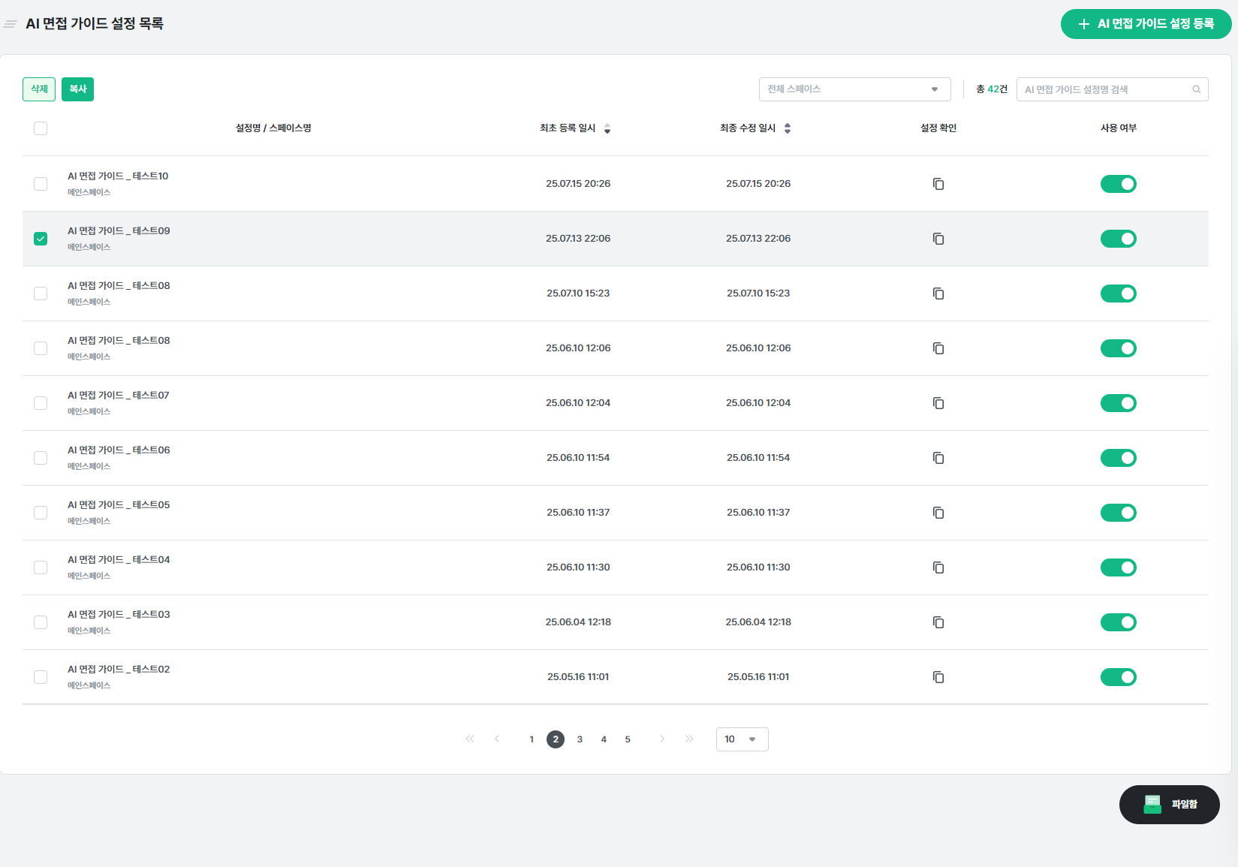
Task: Focus the AI 면접 가이드 설정명 검색 field
Action: click(x=1104, y=89)
